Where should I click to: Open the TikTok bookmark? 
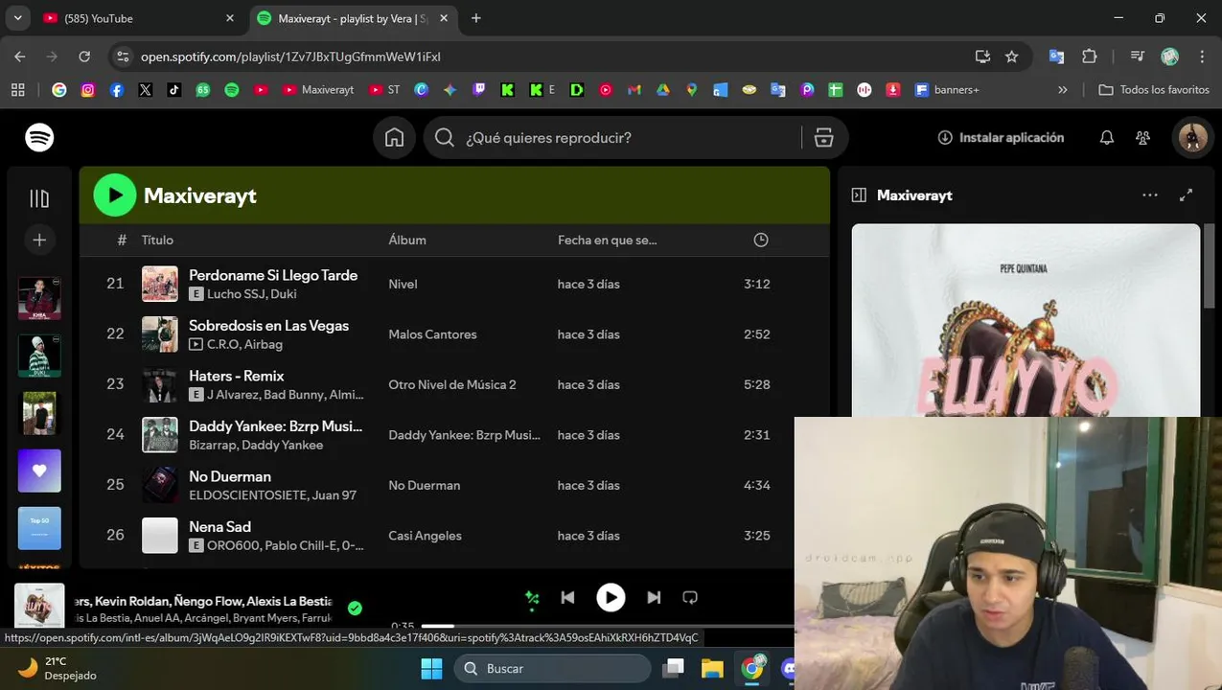173,90
